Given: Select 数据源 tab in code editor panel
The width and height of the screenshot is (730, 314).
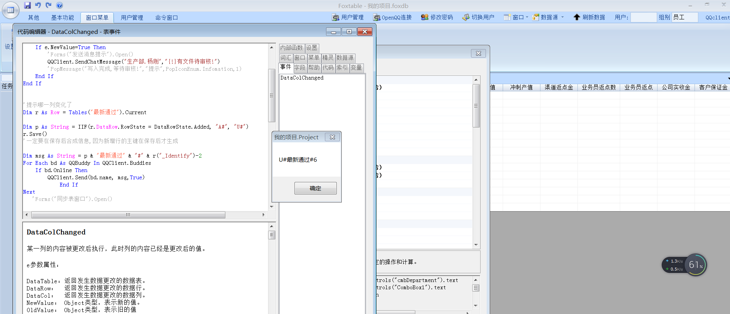Looking at the screenshot, I should [345, 57].
